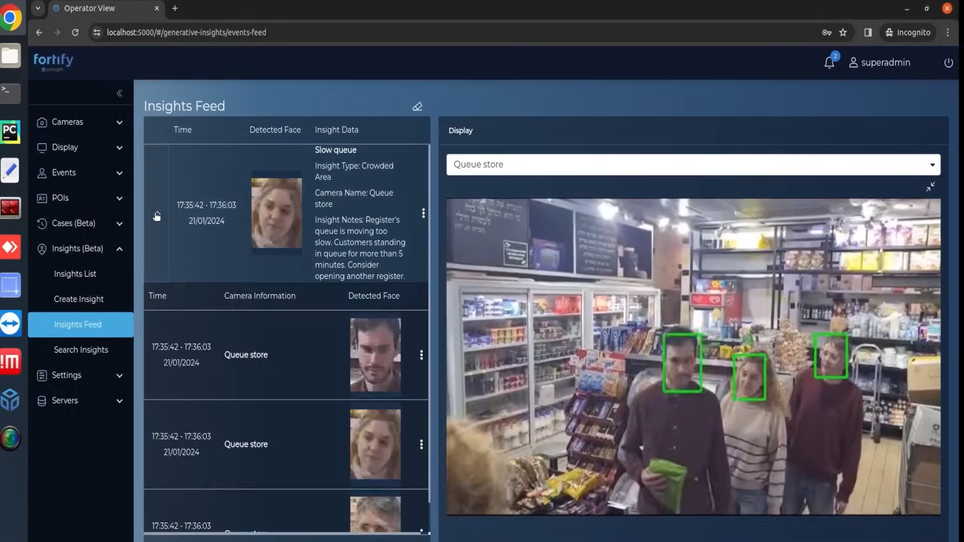This screenshot has width=964, height=542.
Task: Open Queue store camera dropdown
Action: (693, 165)
